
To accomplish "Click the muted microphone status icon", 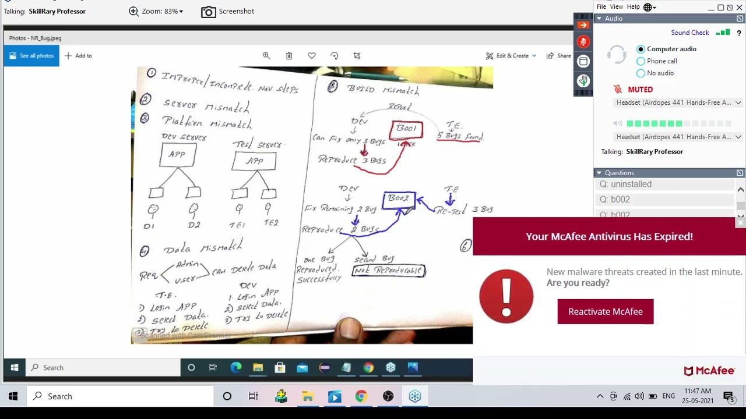I will coord(618,90).
